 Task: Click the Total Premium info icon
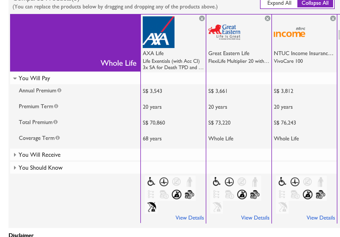(55, 122)
